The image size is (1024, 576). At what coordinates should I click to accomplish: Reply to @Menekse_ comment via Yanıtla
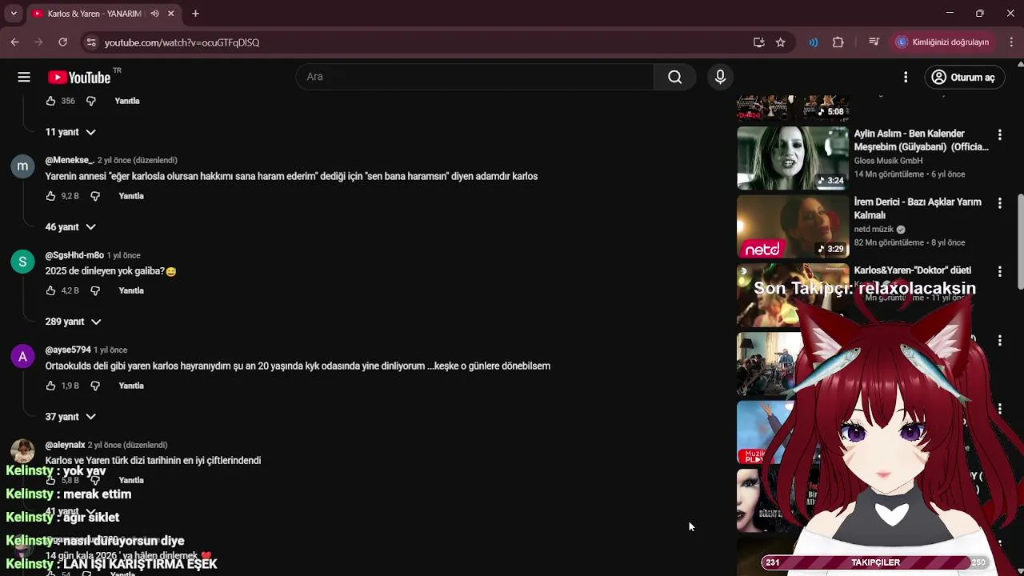(x=131, y=196)
